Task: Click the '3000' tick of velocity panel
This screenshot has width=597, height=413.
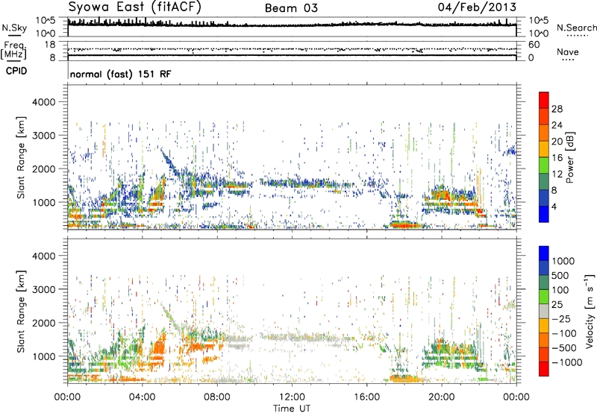Action: pyautogui.click(x=44, y=289)
